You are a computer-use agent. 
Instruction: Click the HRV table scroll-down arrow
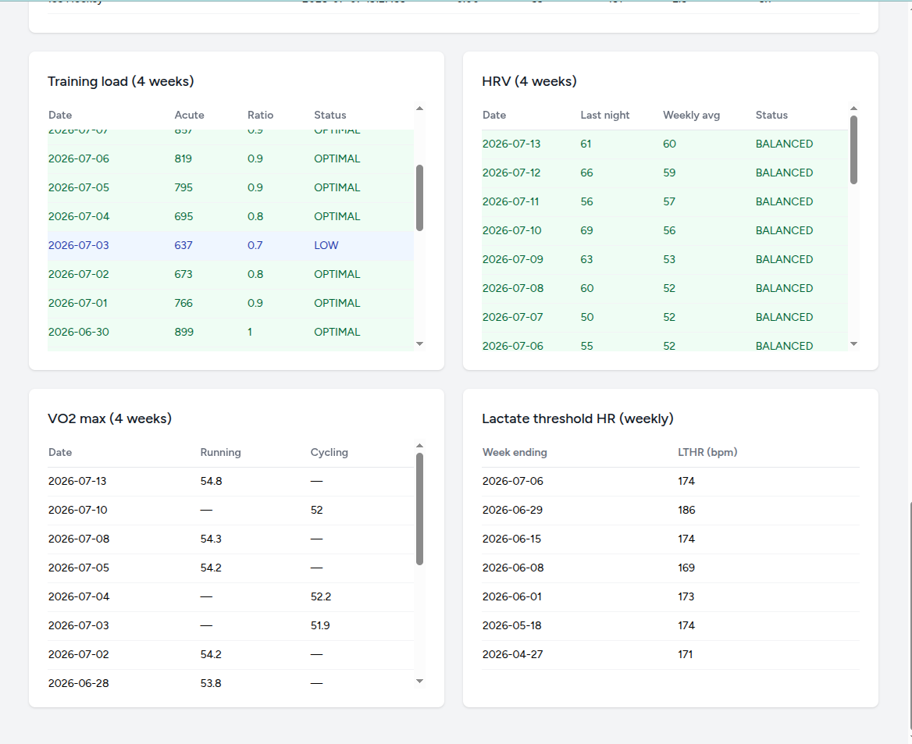[x=853, y=344]
